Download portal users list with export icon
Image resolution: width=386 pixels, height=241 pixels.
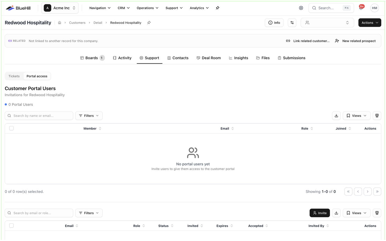[x=336, y=116]
